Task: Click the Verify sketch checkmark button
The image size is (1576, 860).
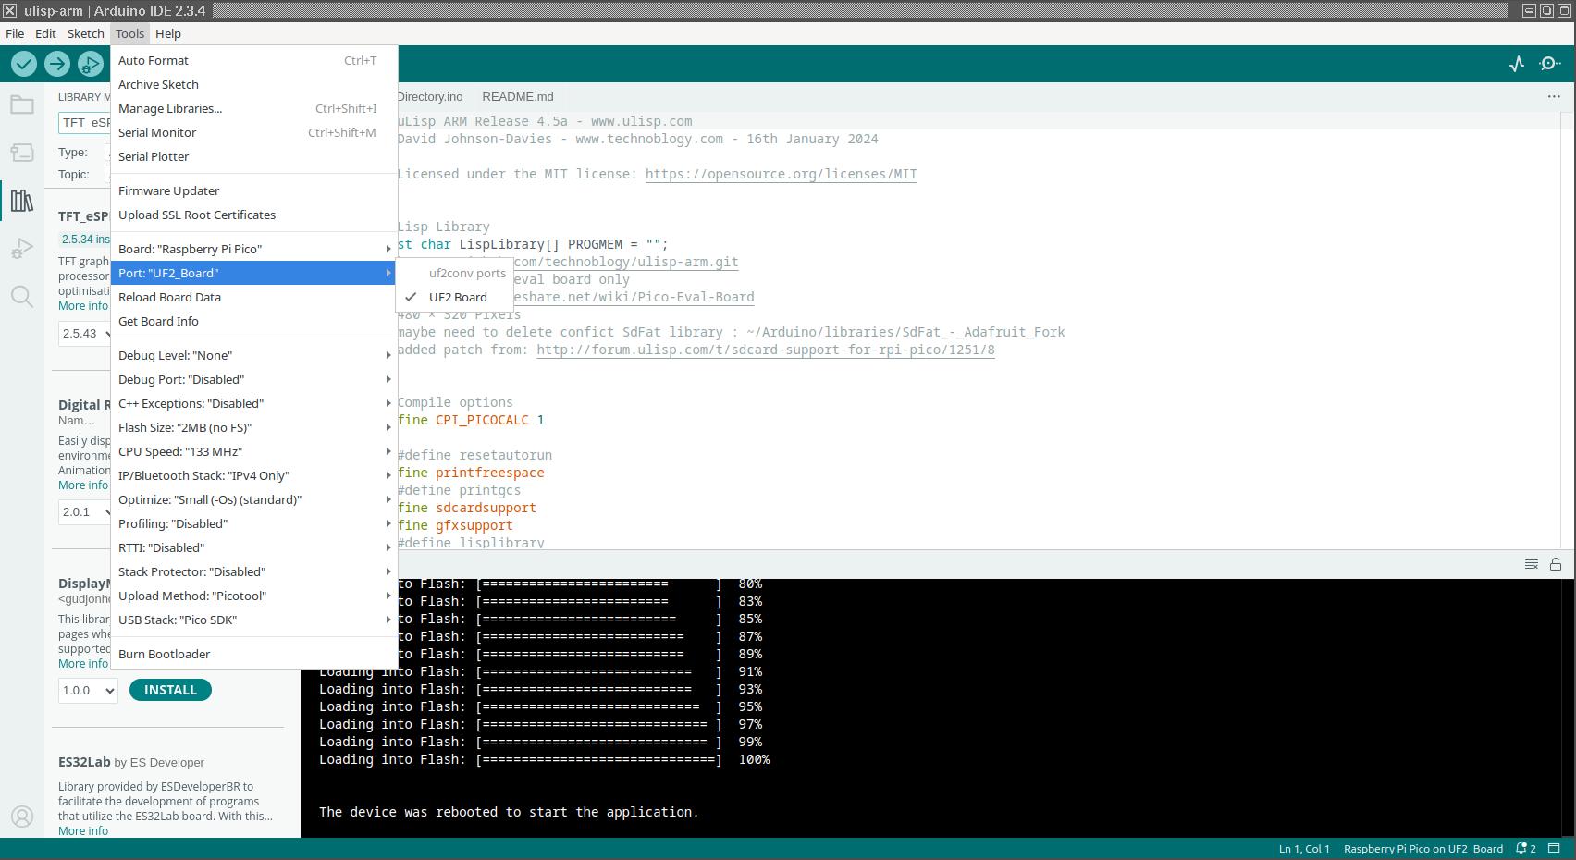Action: click(24, 64)
